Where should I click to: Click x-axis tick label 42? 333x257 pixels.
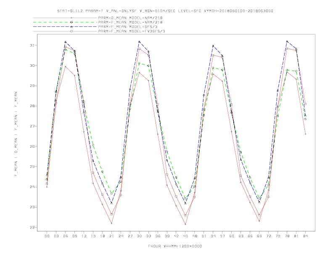click(x=176, y=236)
